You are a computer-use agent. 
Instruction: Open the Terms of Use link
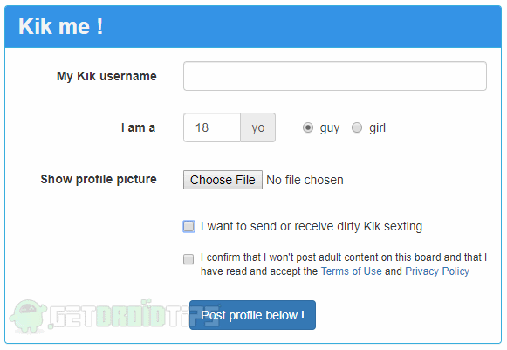351,271
